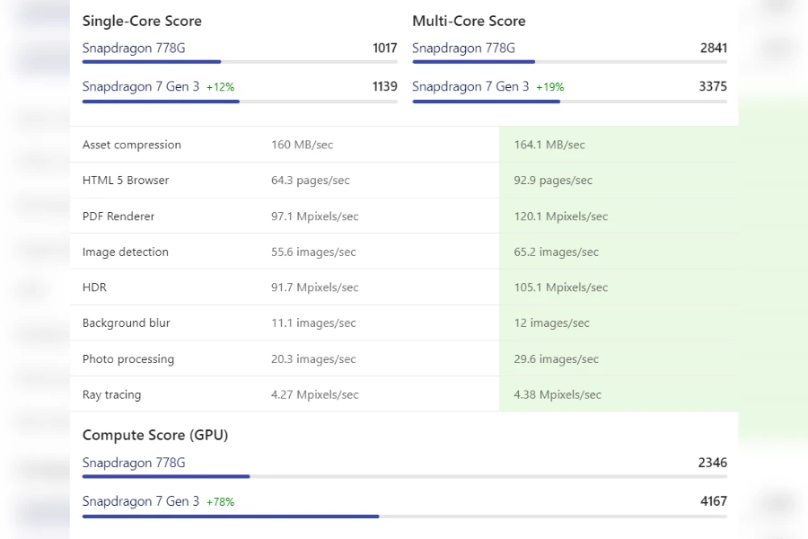Select the Background blur row label
This screenshot has height=539, width=808.
[x=127, y=323]
